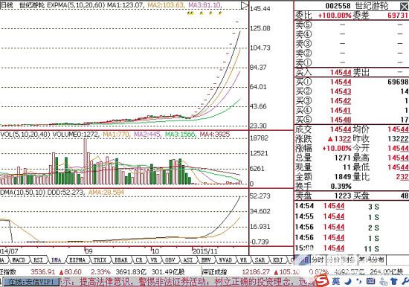This screenshot has width=409, height=287.
Task: Click the 在线:安信VIP1 connection status button
Action: [30, 282]
